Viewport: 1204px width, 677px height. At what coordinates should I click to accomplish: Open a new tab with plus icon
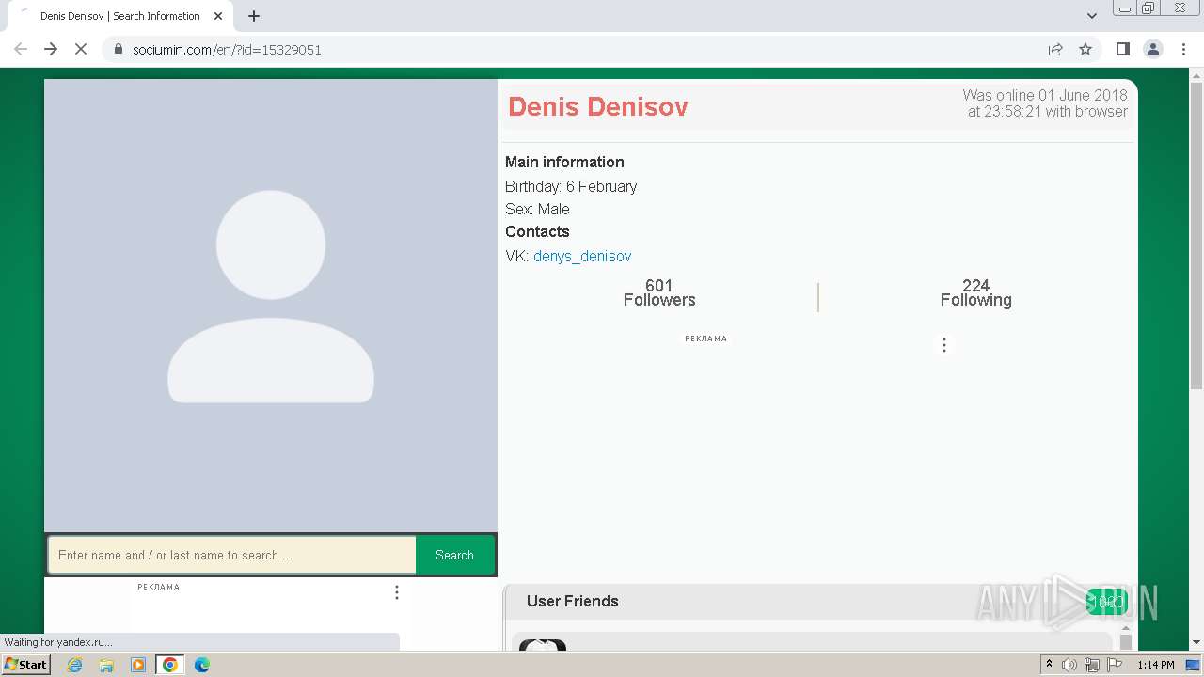click(254, 16)
